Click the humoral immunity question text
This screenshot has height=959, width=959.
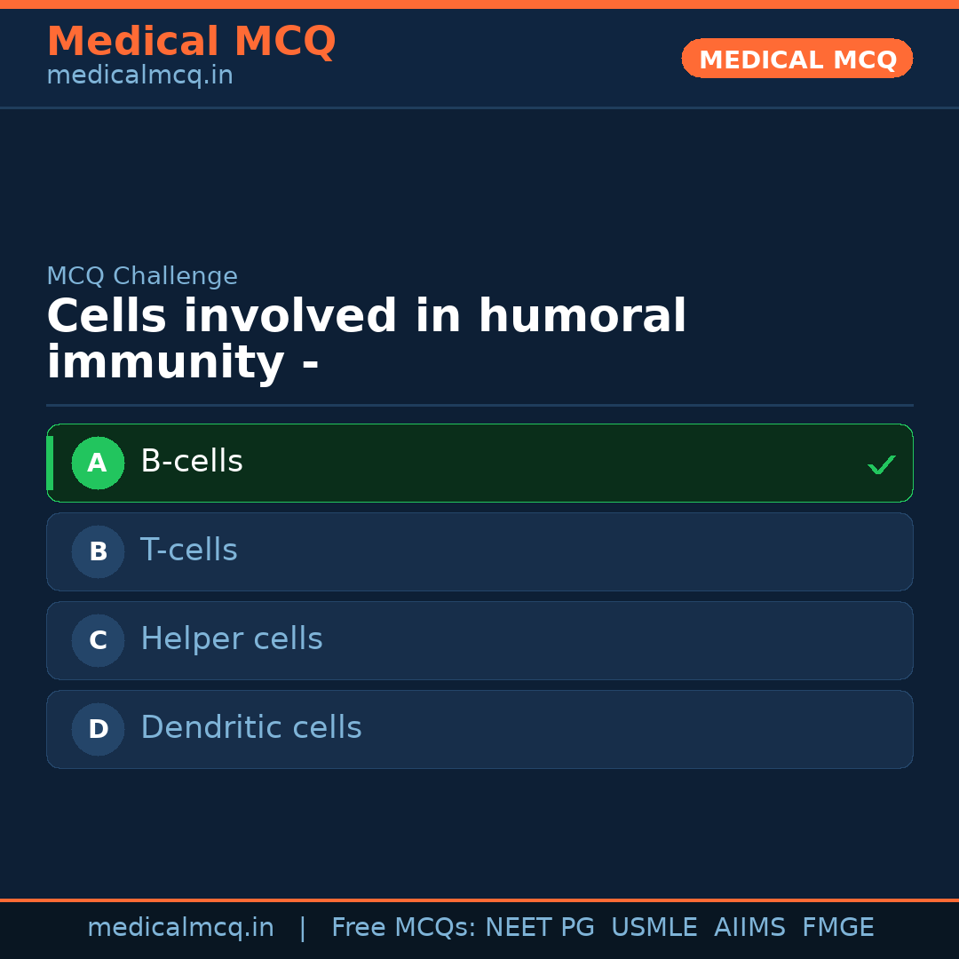click(x=366, y=339)
